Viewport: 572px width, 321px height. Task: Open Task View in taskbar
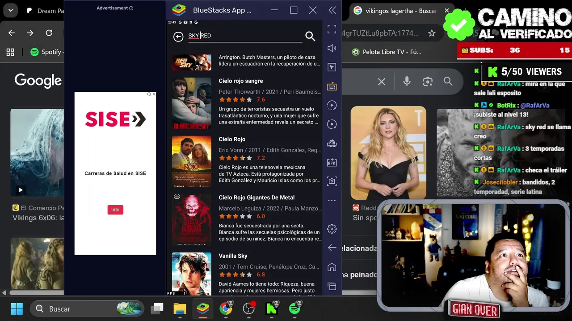[x=157, y=309]
